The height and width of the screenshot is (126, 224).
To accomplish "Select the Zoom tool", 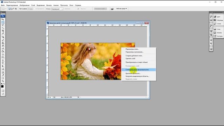I will (3, 81).
